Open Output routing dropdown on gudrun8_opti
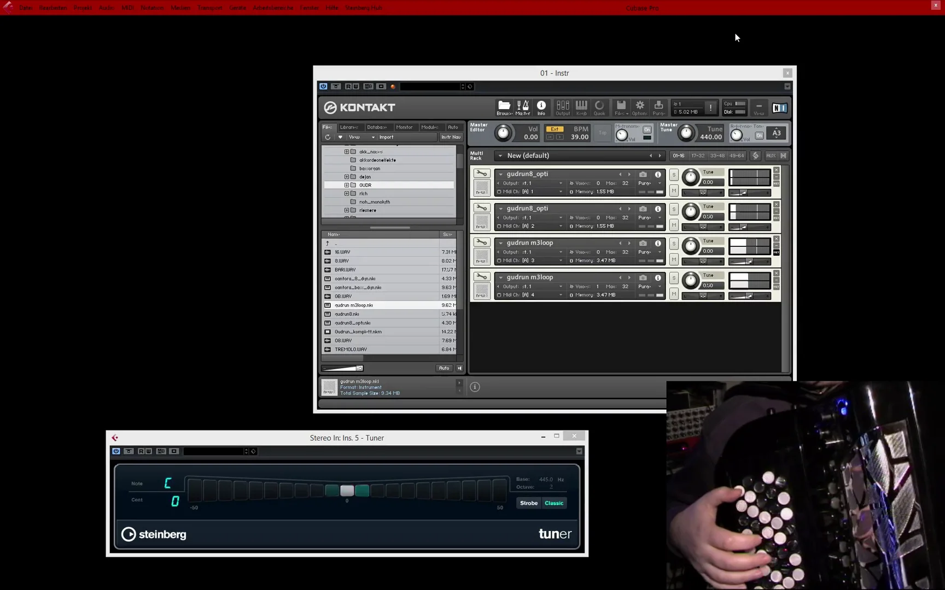The width and height of the screenshot is (945, 590). [x=561, y=184]
